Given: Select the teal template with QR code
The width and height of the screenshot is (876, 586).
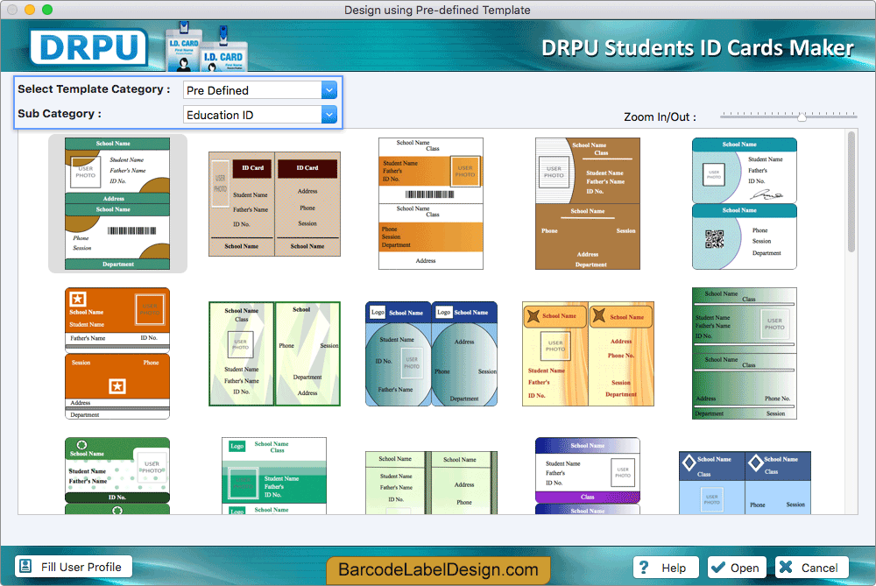Looking at the screenshot, I should click(744, 204).
